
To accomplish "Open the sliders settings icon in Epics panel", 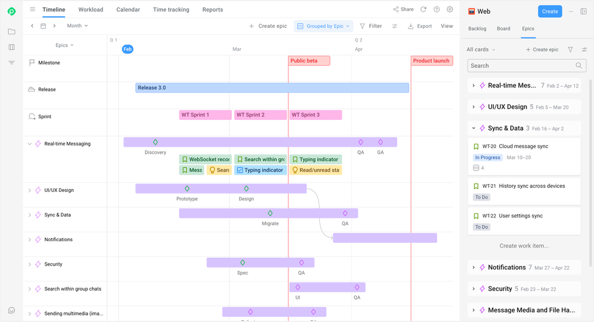I will coord(584,49).
